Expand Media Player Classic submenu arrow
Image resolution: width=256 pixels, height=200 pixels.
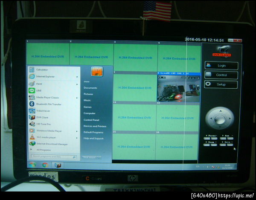pyautogui.click(x=77, y=98)
